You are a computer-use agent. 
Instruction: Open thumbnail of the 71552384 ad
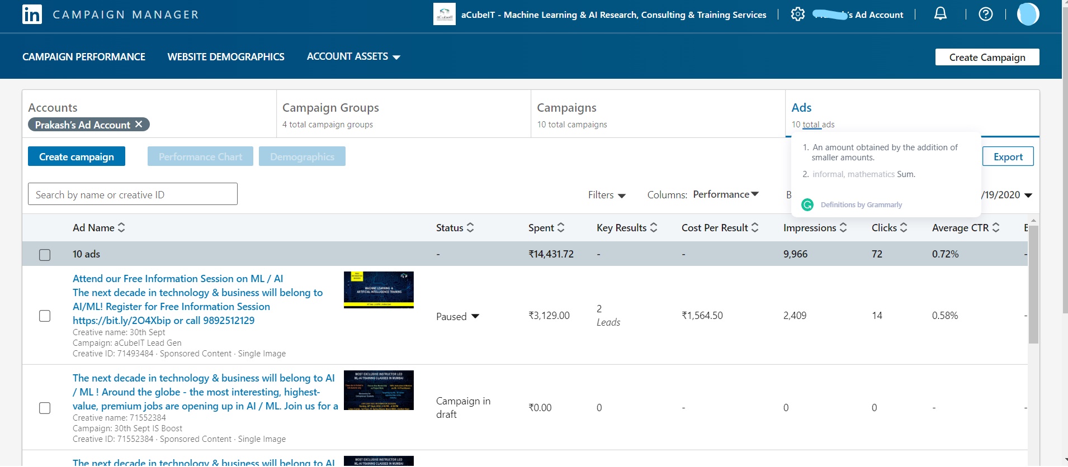(x=379, y=390)
